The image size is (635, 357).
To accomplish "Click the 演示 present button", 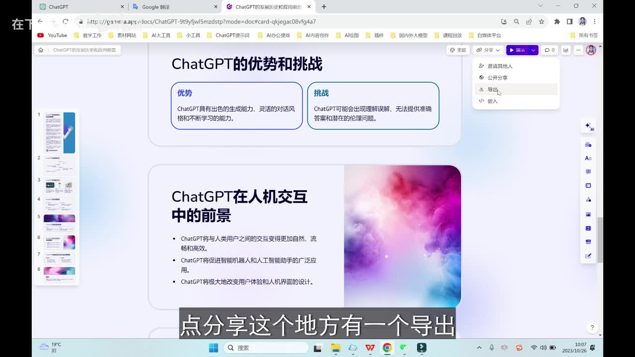I will coord(517,50).
